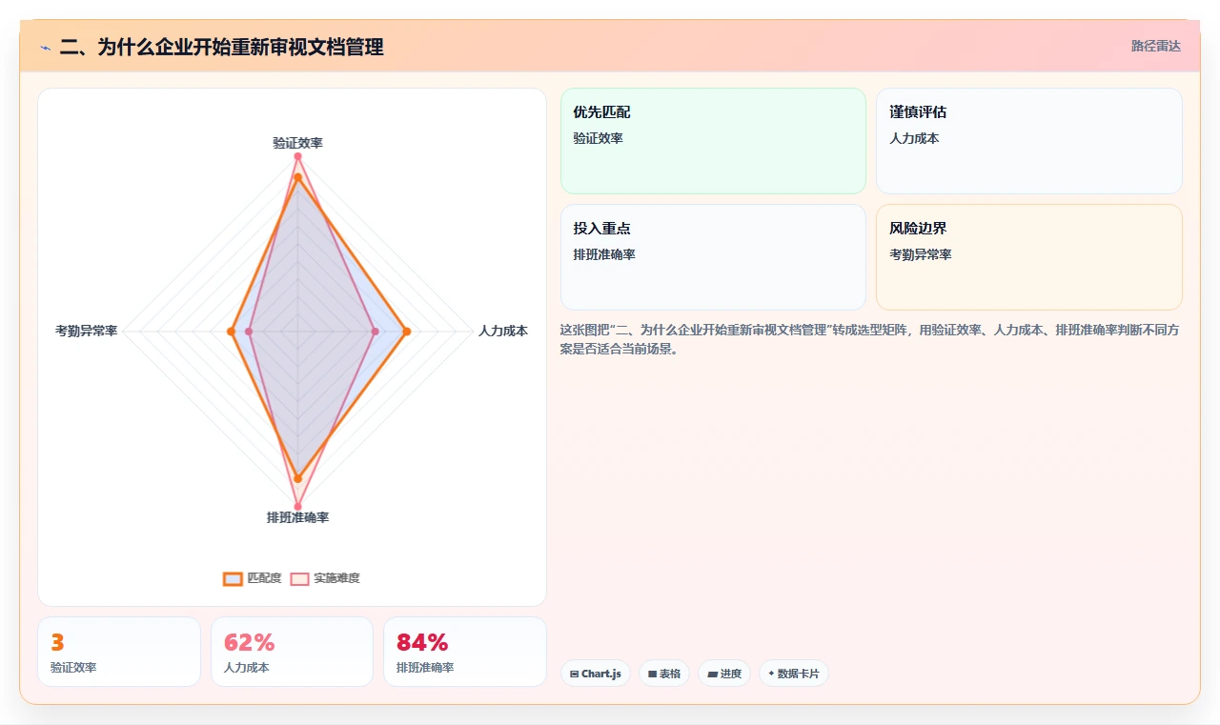Click the pink data point at the 排班准确率 vertex

point(297,506)
